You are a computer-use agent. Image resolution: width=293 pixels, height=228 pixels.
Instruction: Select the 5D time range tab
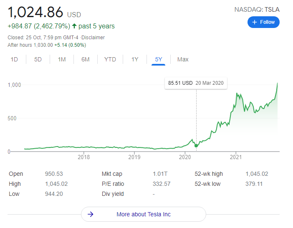pos(38,59)
